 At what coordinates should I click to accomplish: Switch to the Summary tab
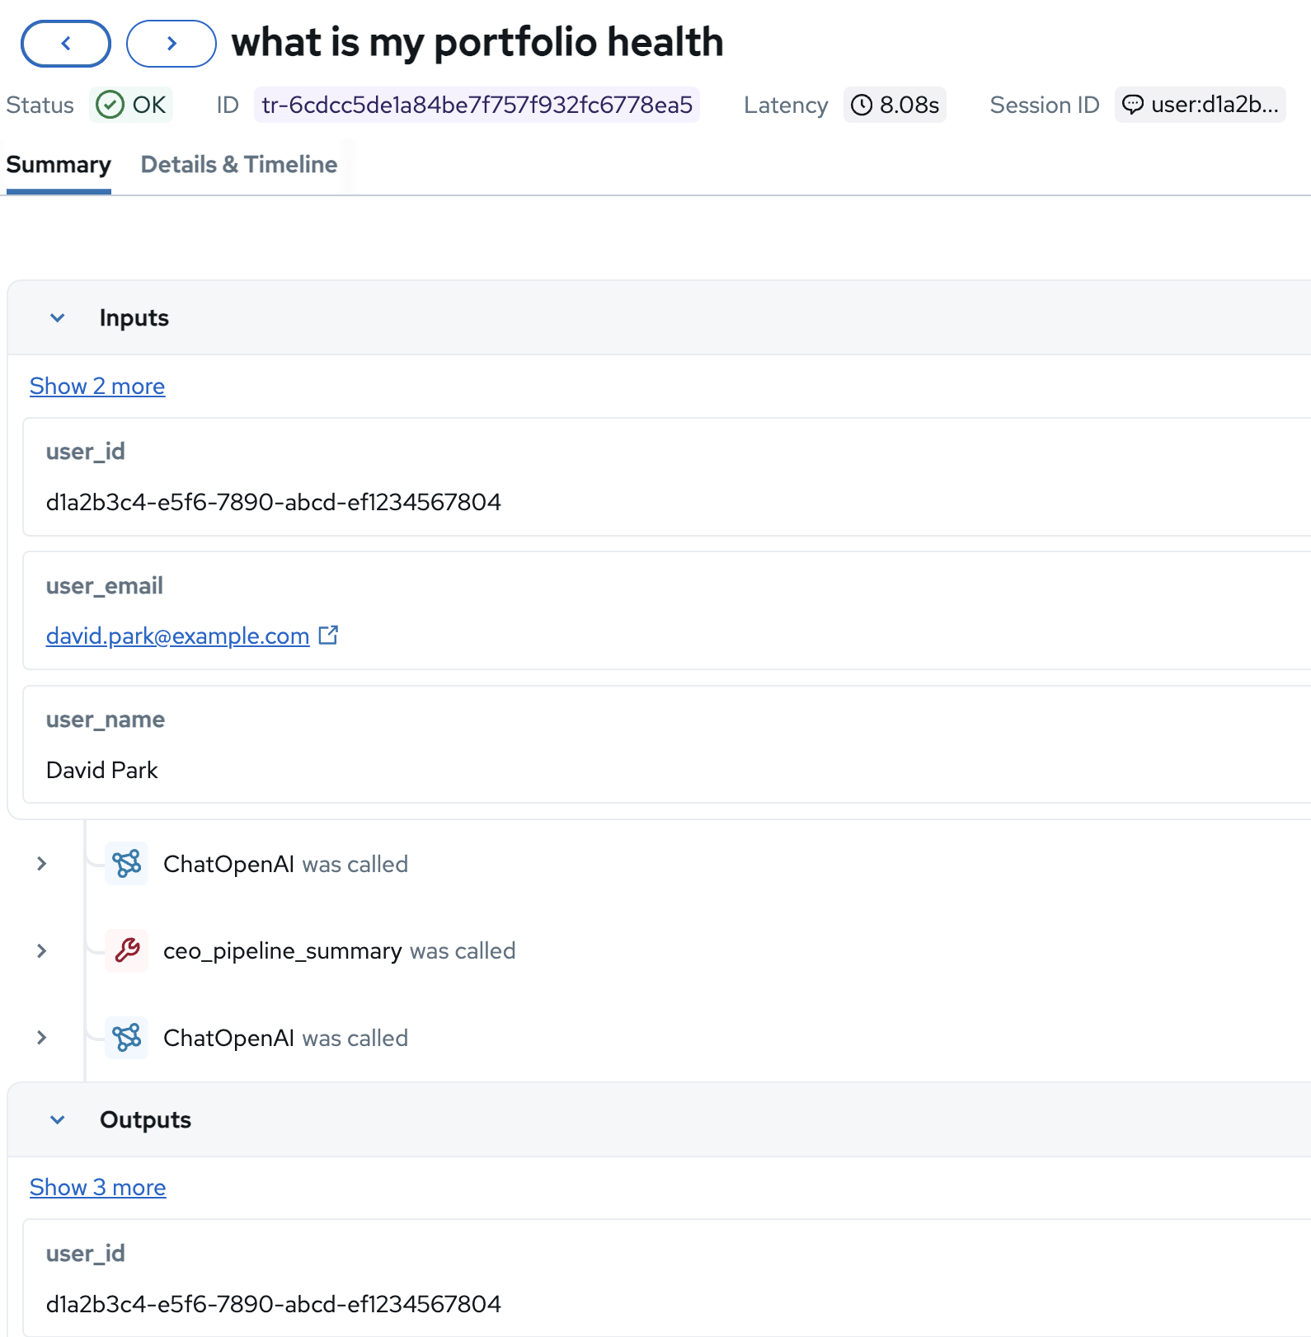click(59, 165)
